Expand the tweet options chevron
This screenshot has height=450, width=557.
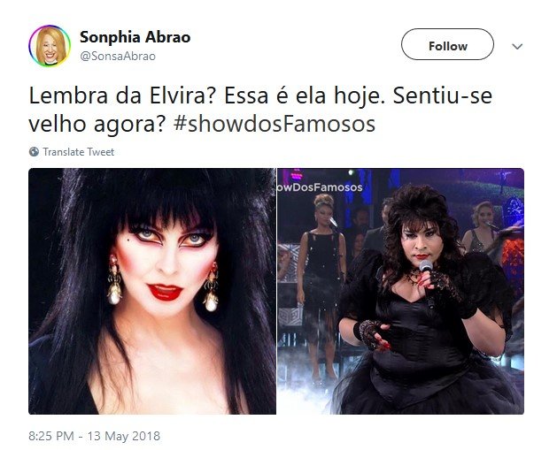[x=517, y=47]
